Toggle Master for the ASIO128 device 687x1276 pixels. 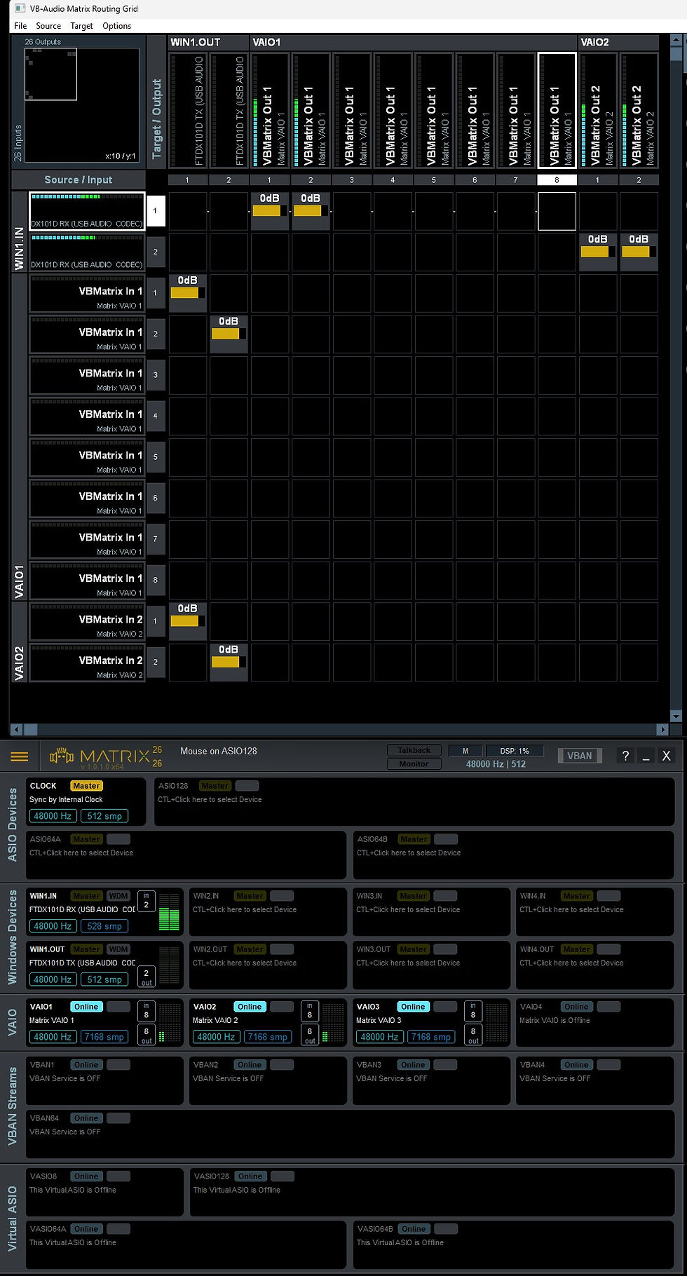[215, 786]
